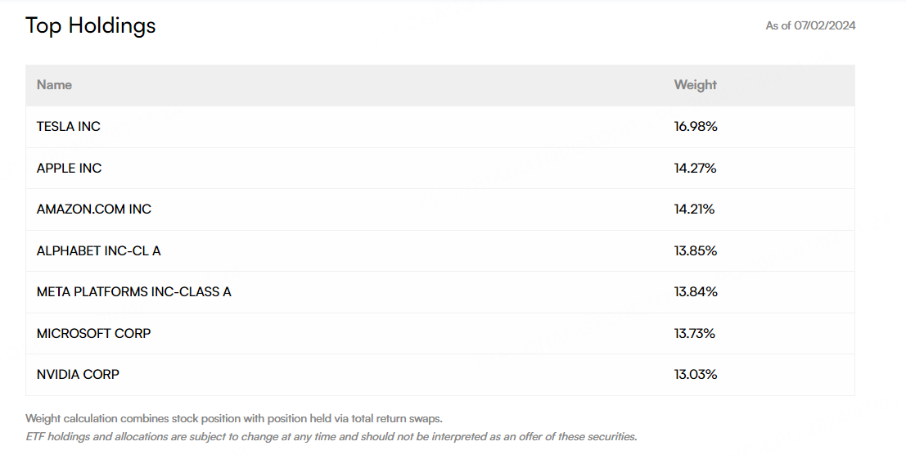
Task: Click Meta's 13.84% weight value
Action: (x=696, y=292)
